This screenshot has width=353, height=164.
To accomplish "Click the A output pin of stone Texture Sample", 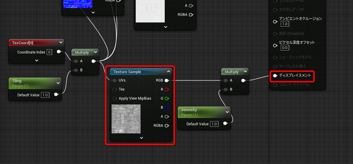I will [167, 116].
